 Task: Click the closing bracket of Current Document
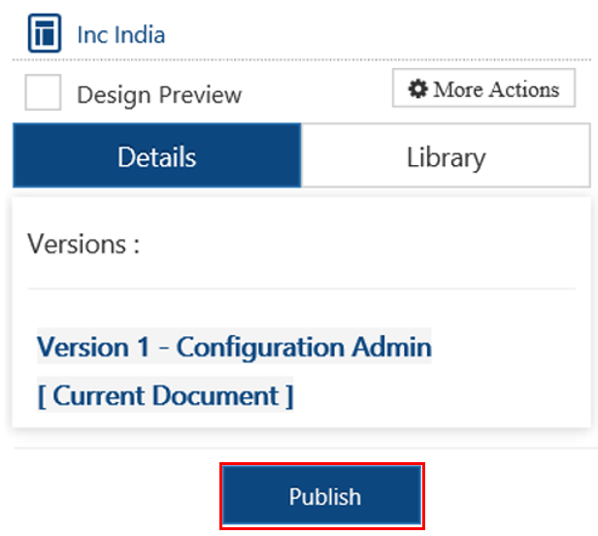[x=289, y=396]
